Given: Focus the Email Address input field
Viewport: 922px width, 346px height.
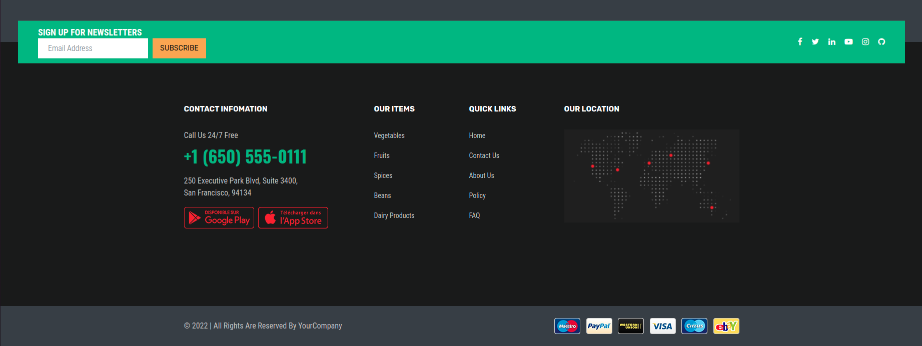Looking at the screenshot, I should coord(93,48).
